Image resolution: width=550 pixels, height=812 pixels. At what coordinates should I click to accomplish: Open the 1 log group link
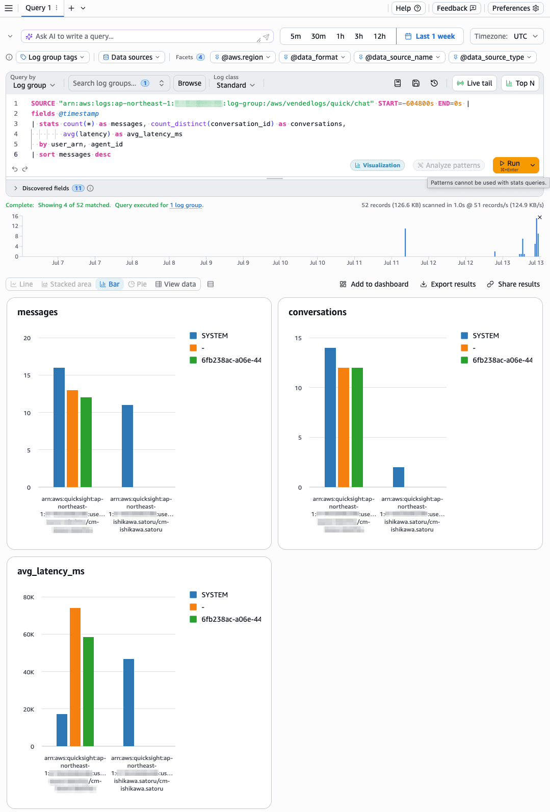186,205
